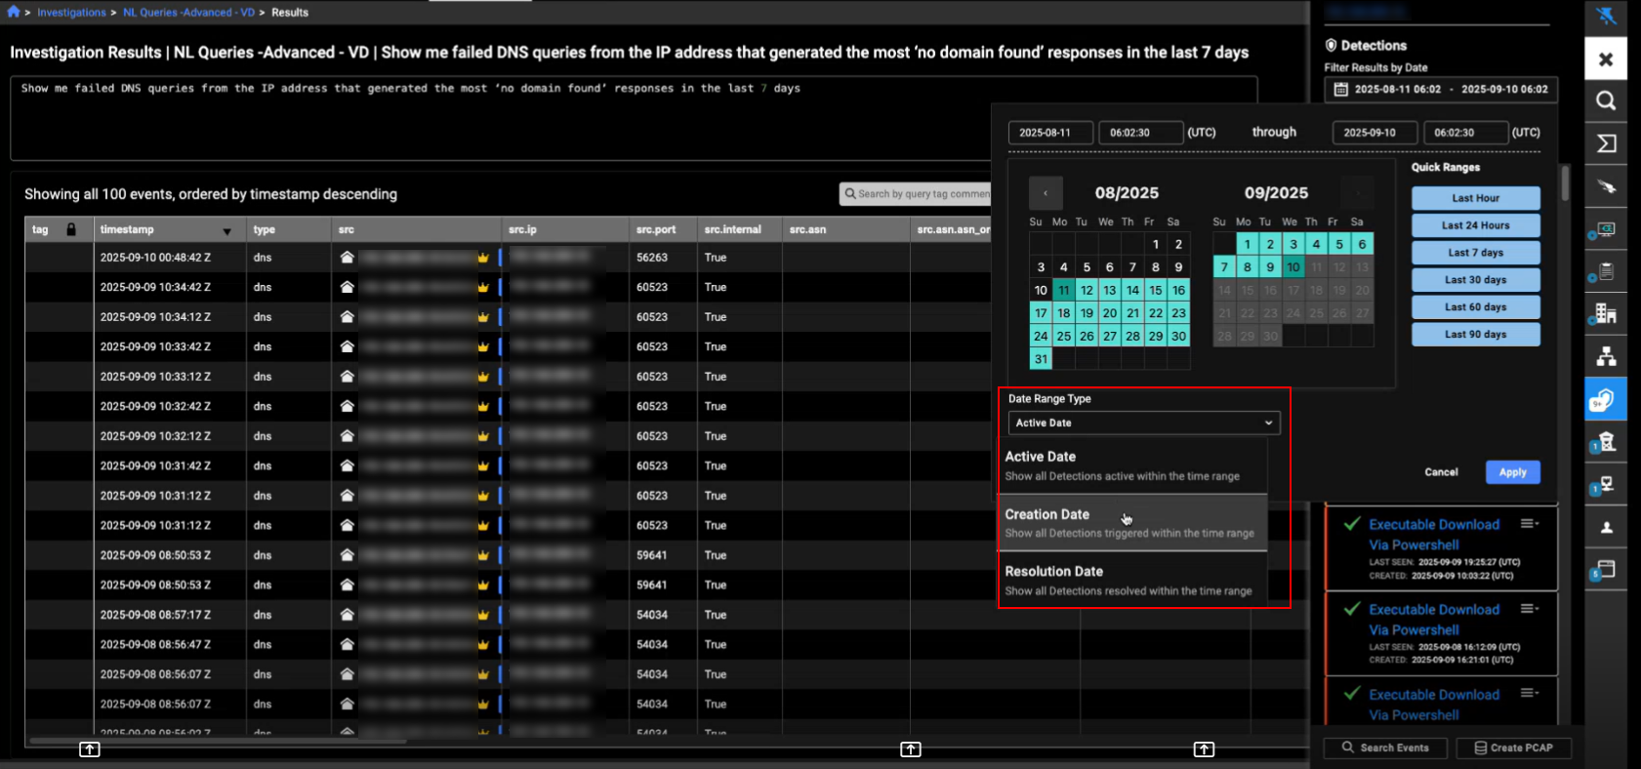Choose the Creation Date option
1641x769 pixels.
(1132, 523)
